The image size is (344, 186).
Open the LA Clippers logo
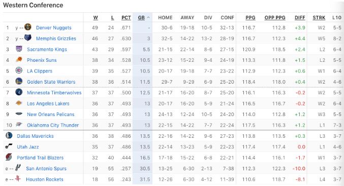[x=19, y=70]
